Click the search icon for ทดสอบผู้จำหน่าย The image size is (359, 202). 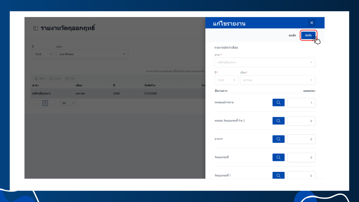pos(278,102)
